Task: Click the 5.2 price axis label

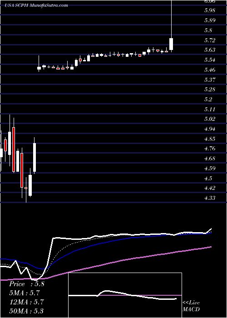Action: click(208, 99)
